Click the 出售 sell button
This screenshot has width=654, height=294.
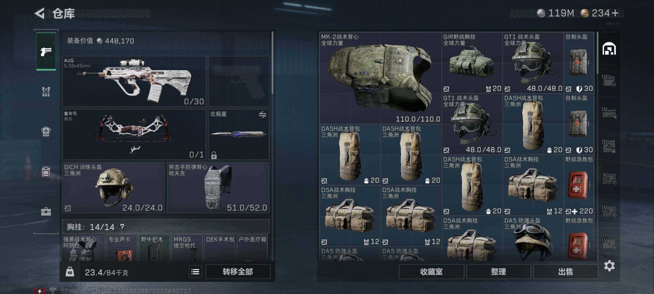coord(566,271)
